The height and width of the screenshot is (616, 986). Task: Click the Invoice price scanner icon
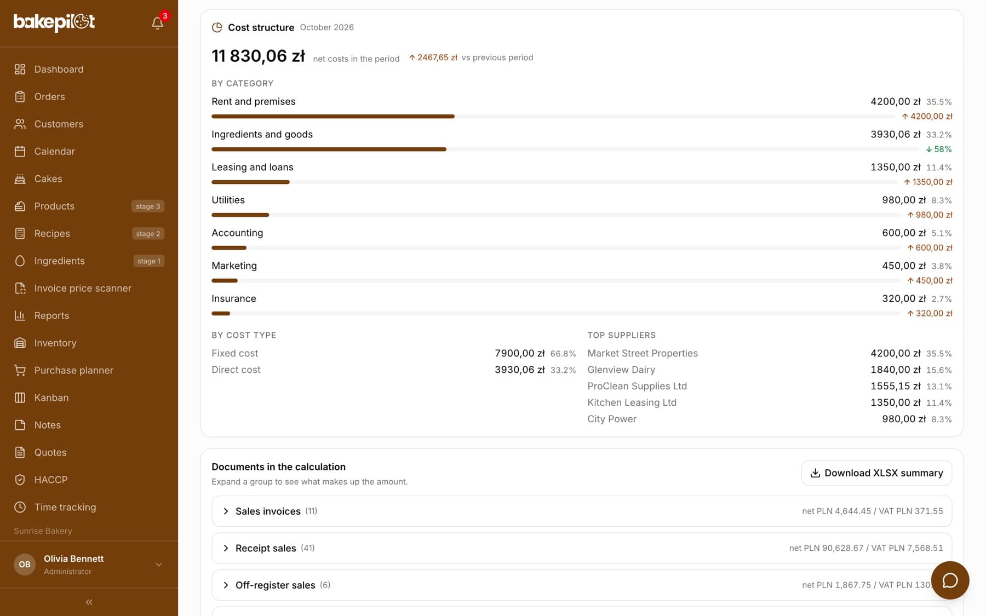[20, 288]
